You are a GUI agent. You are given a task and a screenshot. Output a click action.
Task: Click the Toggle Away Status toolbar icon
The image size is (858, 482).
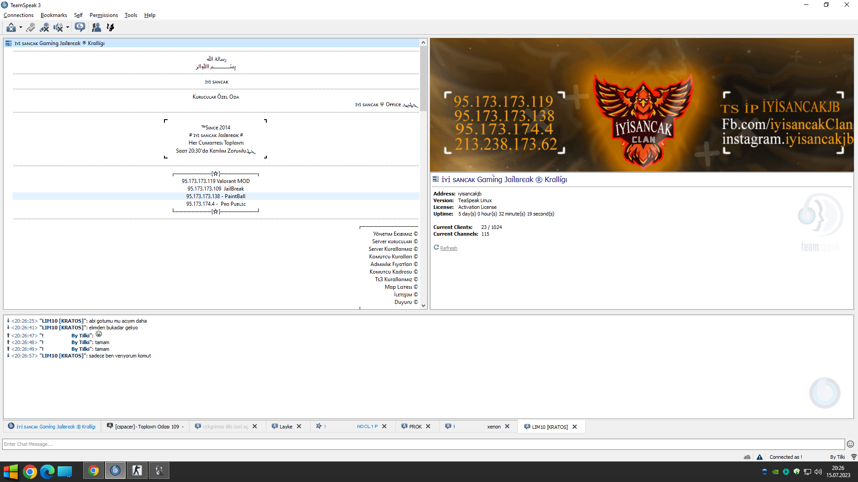[x=11, y=28]
